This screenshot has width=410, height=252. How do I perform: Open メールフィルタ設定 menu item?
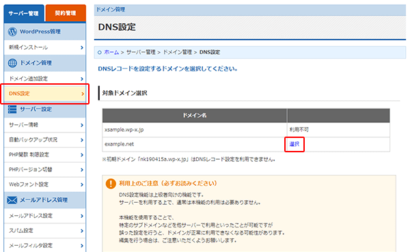pyautogui.click(x=44, y=245)
